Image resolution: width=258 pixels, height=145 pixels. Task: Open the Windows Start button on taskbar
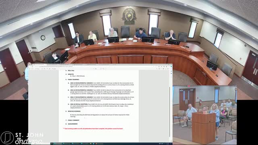pyautogui.click(x=52, y=144)
